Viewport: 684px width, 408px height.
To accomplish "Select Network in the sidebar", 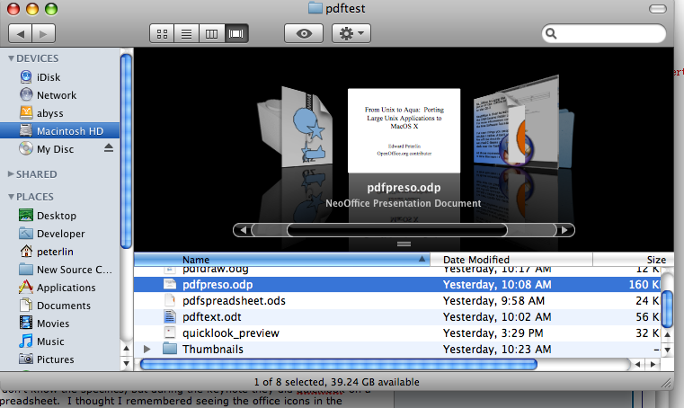I will tap(59, 95).
